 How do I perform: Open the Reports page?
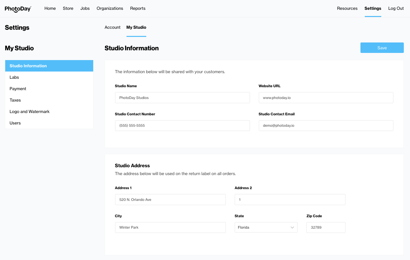(x=138, y=8)
